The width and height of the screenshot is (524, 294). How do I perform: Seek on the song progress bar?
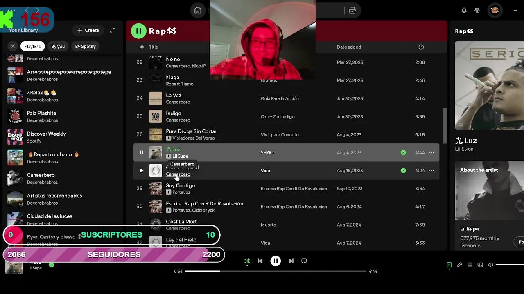click(x=275, y=271)
